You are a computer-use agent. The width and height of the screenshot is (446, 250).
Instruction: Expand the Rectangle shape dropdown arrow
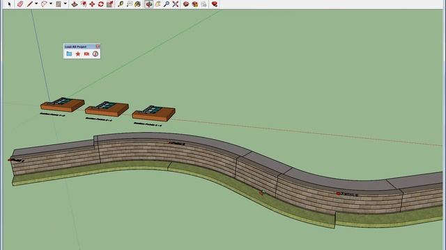pos(65,4)
